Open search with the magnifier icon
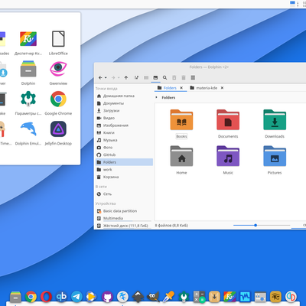This screenshot has width=306, height=306. [x=165, y=77]
